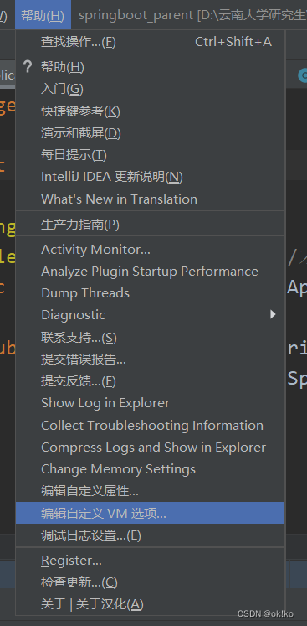The image size is (307, 626).
Task: Open 入门(G) getting started entry
Action: 150,89
